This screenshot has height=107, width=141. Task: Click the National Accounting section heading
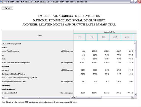tap(9, 89)
